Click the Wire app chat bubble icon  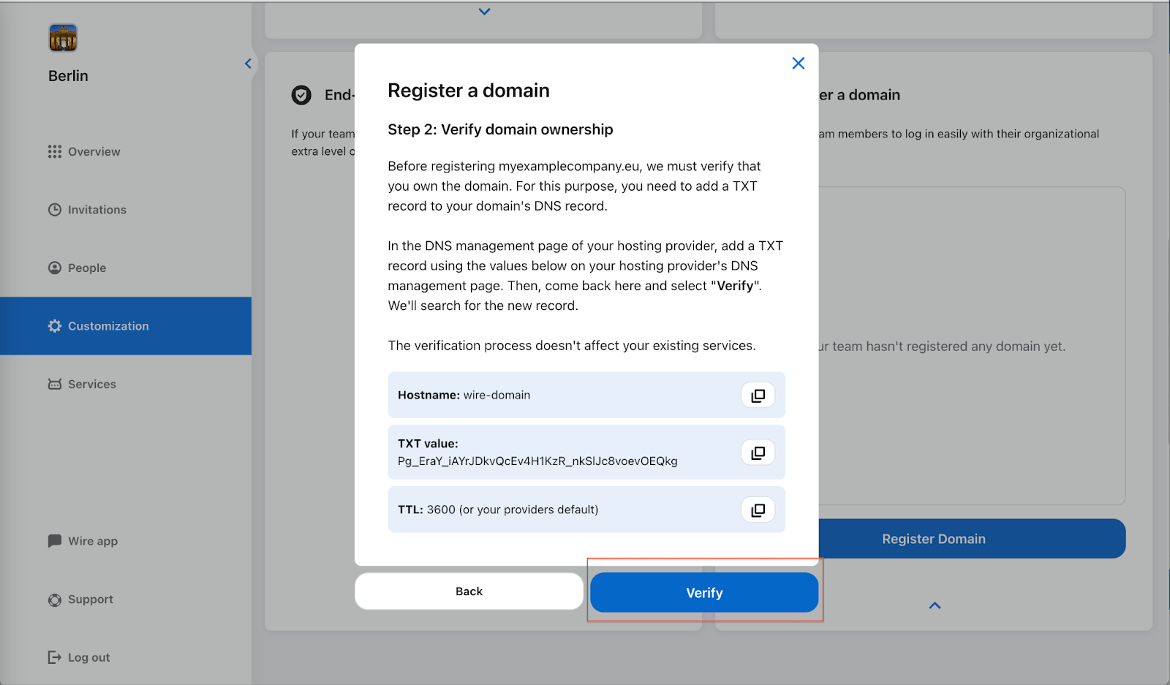[55, 541]
